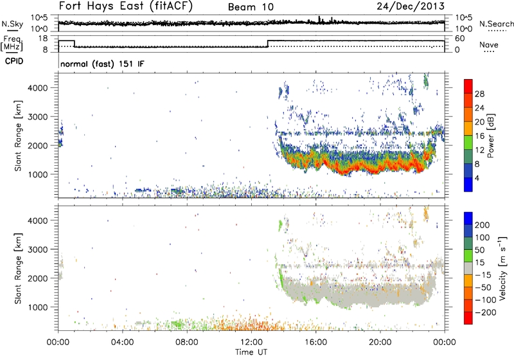514x356 pixels.
Task: Click the 'Velocity [m s^-1]' colorbar title
Action: pos(502,268)
